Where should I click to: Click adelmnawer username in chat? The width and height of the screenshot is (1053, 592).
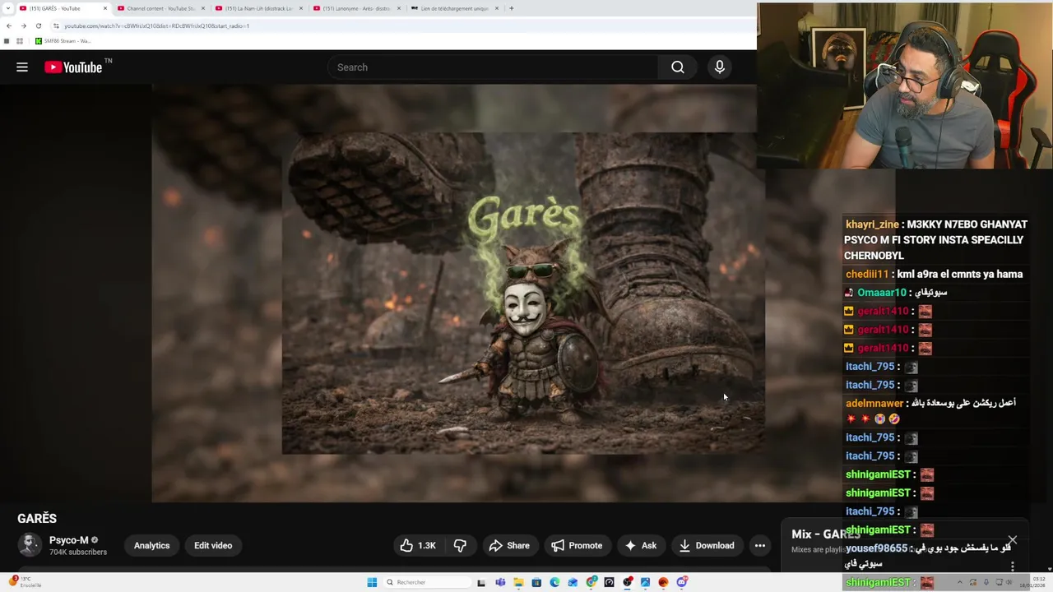[x=874, y=404]
